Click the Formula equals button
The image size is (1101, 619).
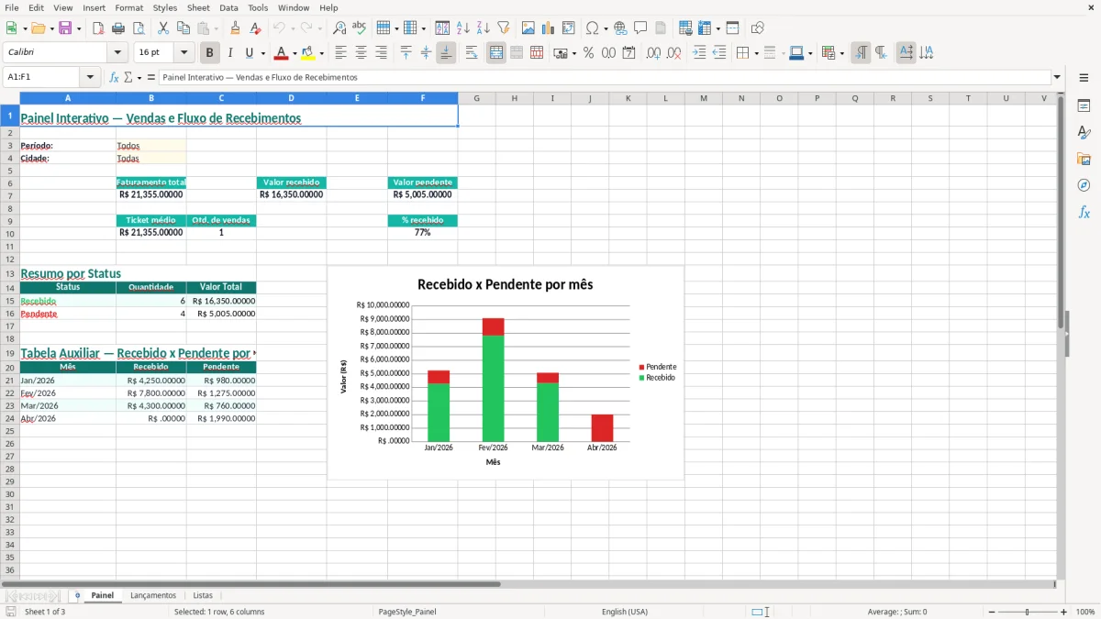(150, 77)
